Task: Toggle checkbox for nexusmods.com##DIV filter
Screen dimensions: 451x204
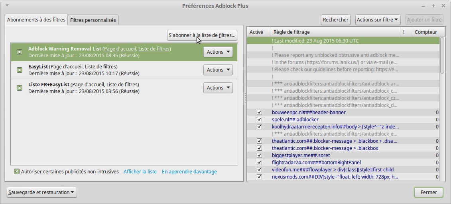Action: [x=259, y=177]
